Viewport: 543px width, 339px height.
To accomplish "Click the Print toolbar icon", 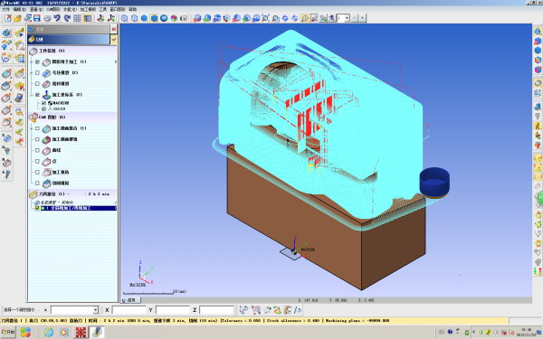I will 47,18.
